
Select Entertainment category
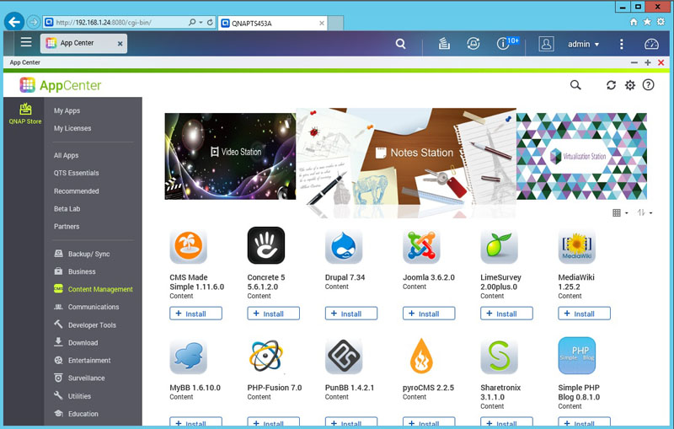pos(82,360)
